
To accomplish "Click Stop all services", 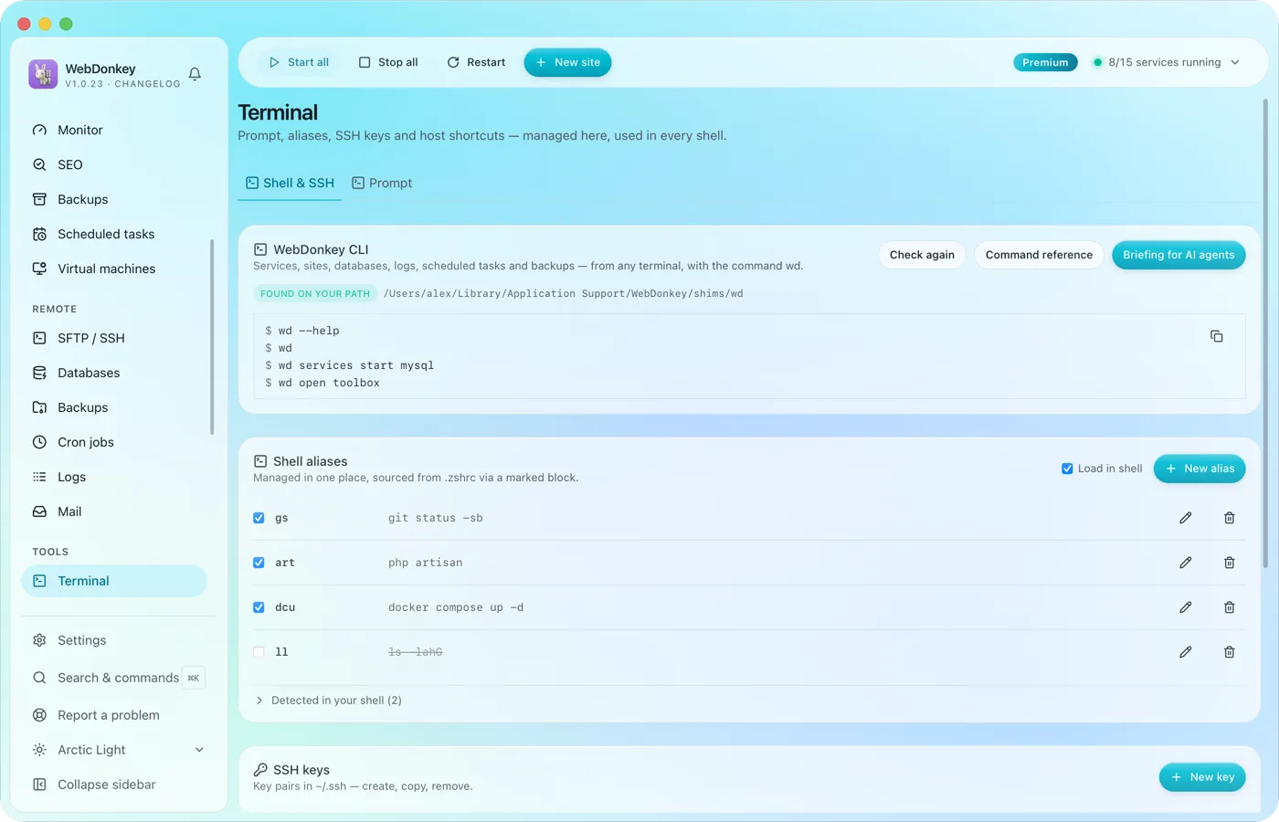I will pyautogui.click(x=388, y=62).
